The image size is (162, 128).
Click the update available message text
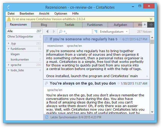point(48,19)
